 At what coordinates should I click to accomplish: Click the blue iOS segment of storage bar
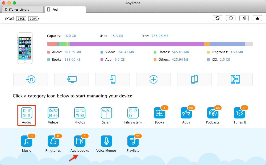click(227, 44)
